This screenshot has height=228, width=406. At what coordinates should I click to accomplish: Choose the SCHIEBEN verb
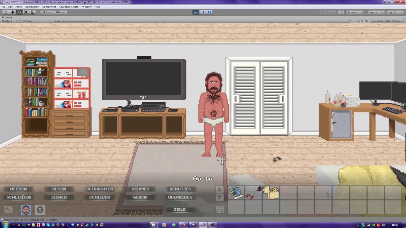click(x=100, y=197)
